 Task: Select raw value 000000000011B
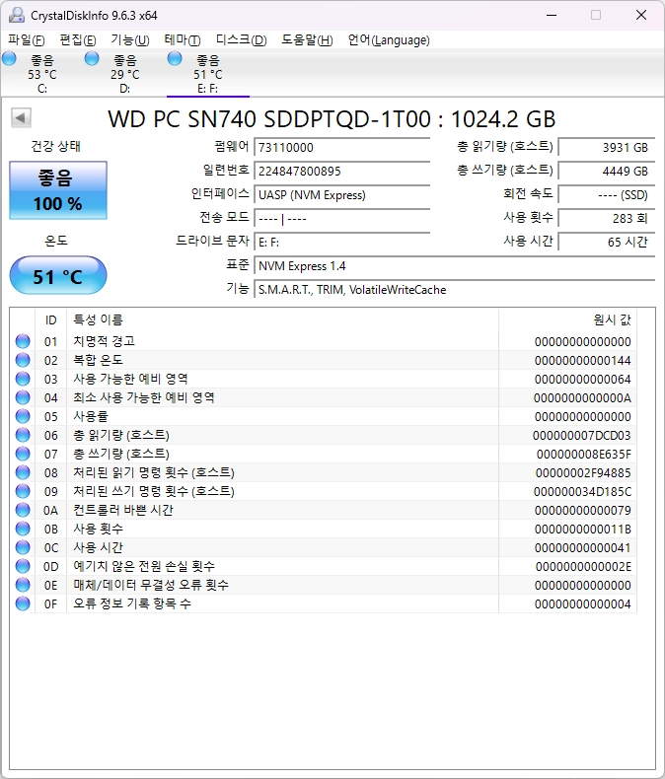pos(582,530)
